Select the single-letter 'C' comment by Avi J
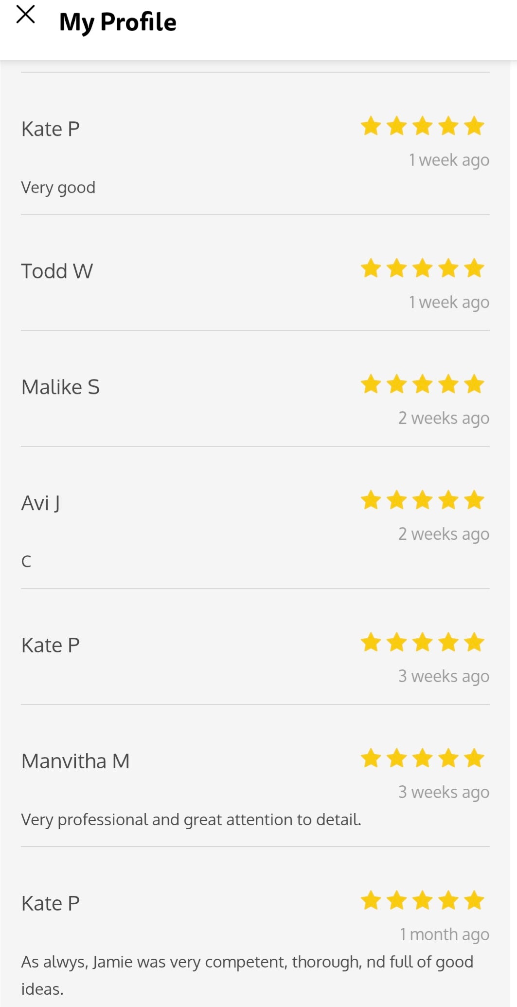This screenshot has height=1007, width=517. (x=26, y=561)
